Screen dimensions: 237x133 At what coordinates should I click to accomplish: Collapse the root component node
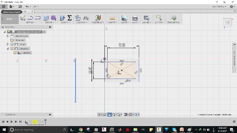[5, 32]
